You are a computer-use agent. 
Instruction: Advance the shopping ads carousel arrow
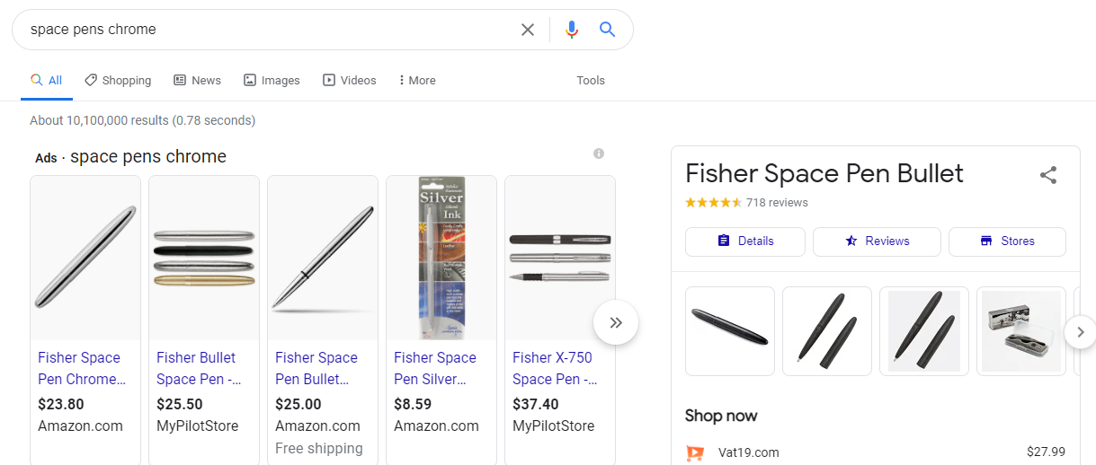(x=616, y=322)
